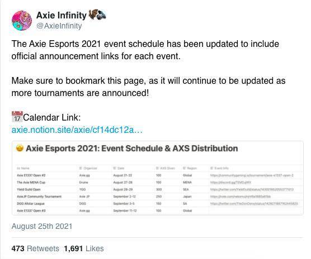Click the Region column header
The image size is (311, 259).
(190, 168)
